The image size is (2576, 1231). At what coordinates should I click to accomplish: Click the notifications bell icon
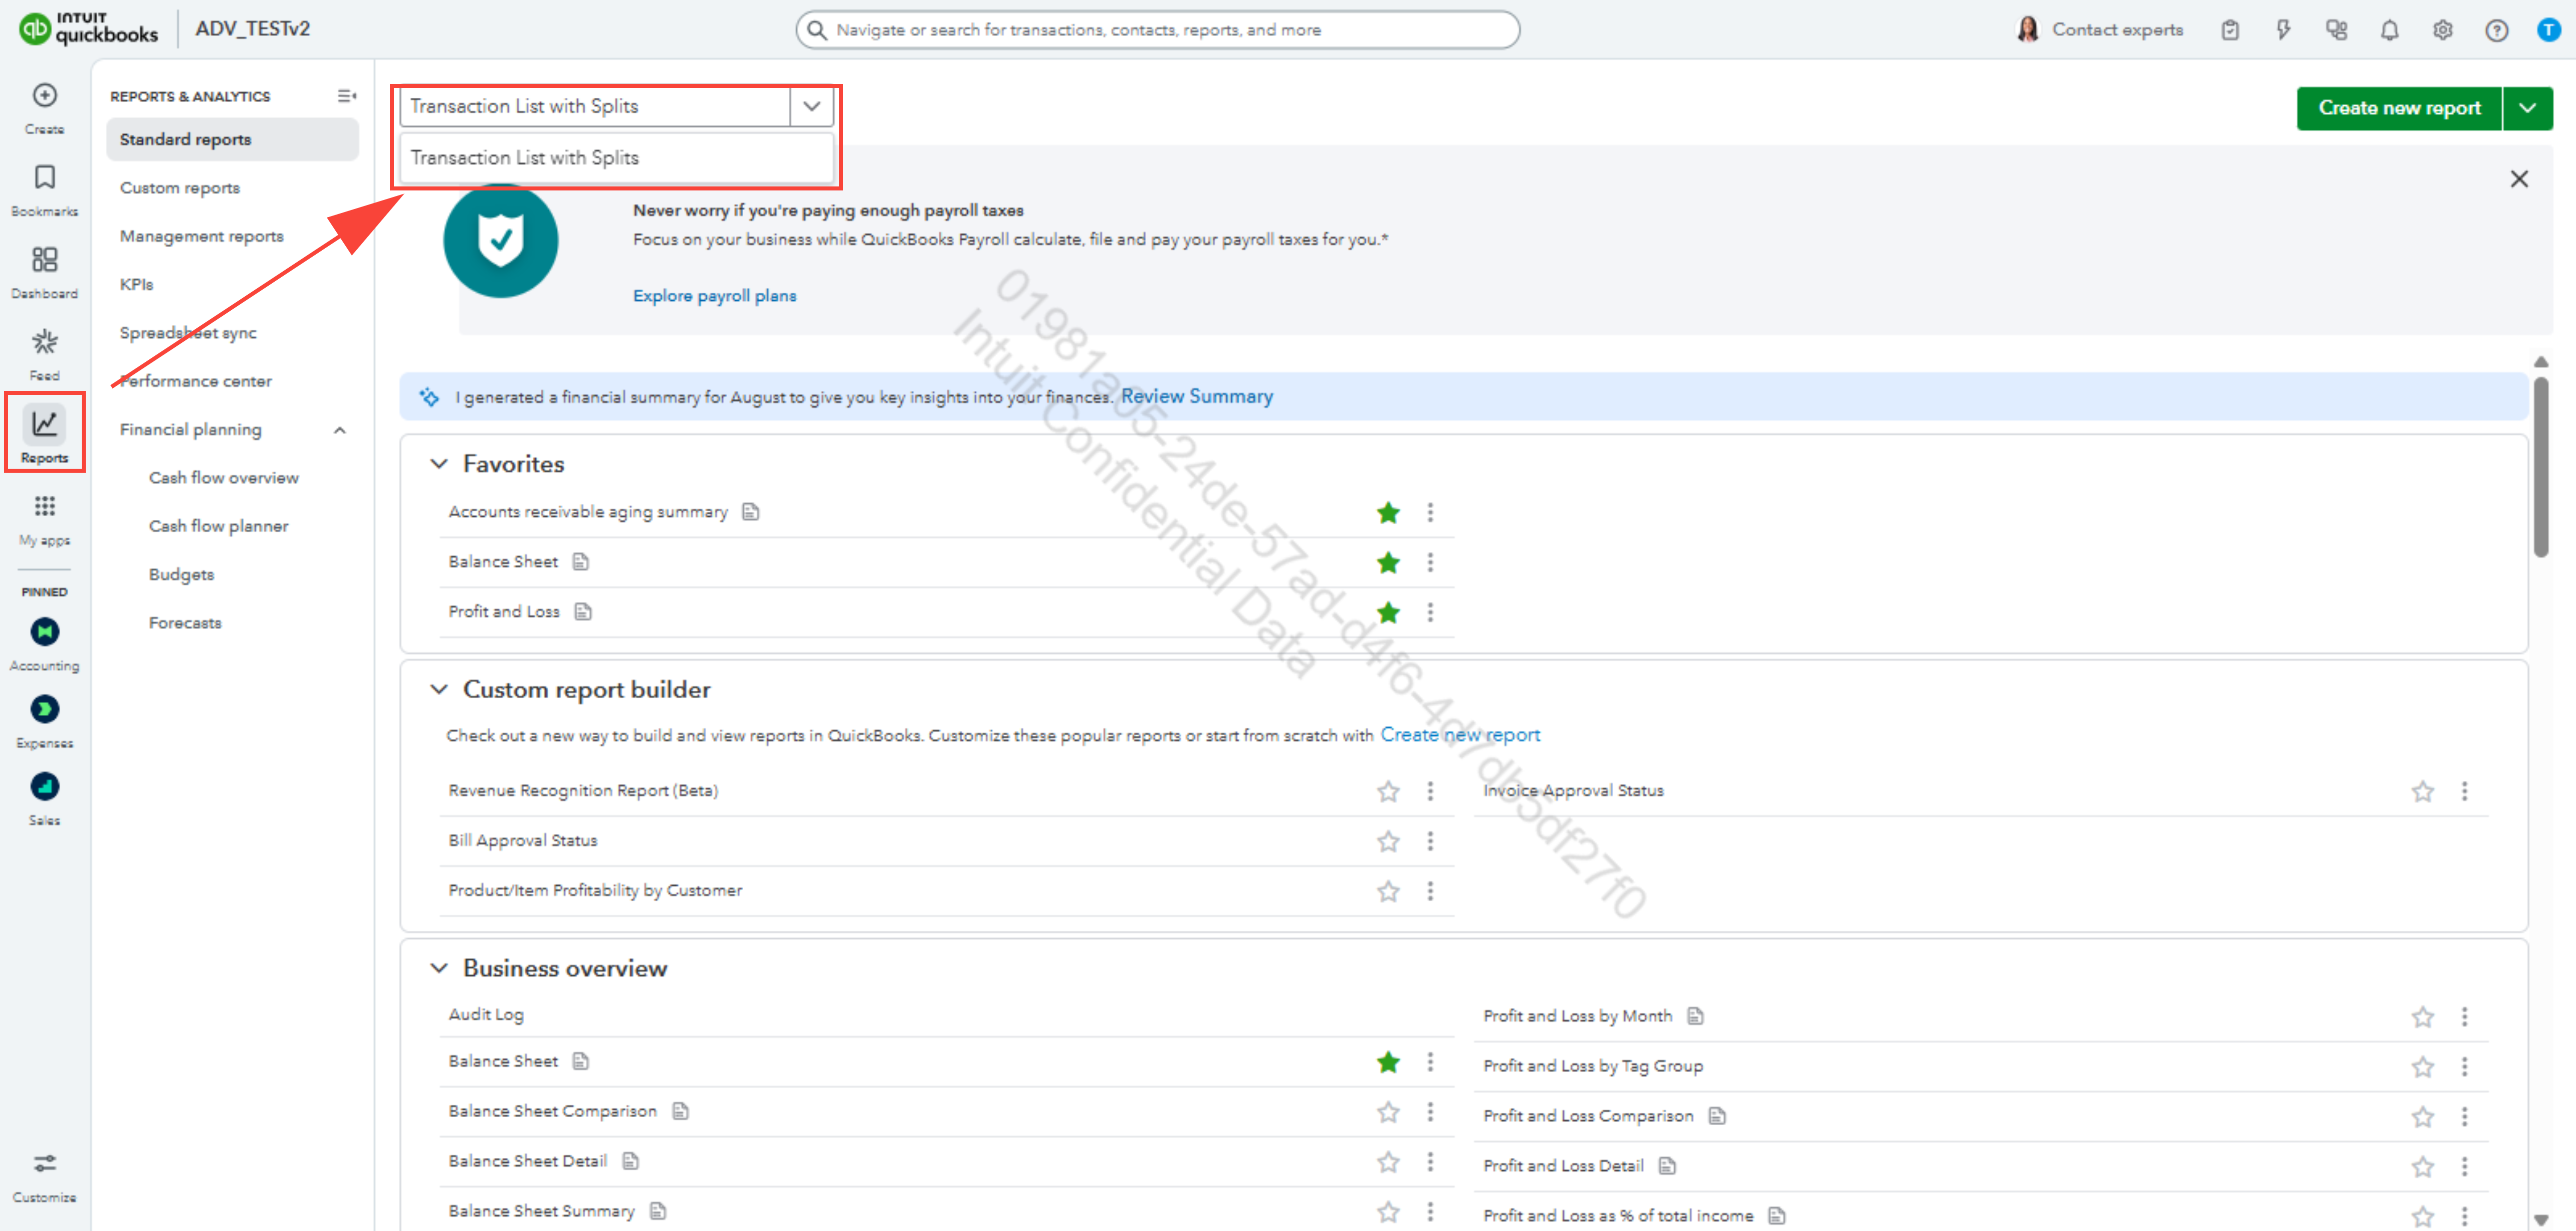pyautogui.click(x=2389, y=30)
